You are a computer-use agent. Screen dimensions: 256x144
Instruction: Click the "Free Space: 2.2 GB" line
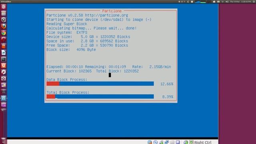87,45
